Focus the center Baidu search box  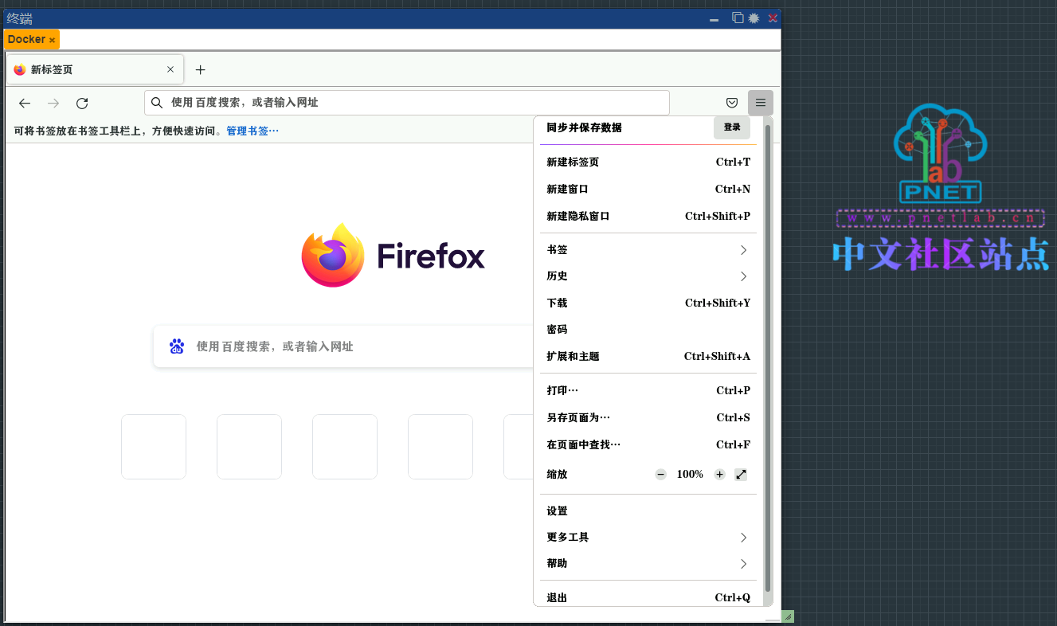tap(344, 346)
